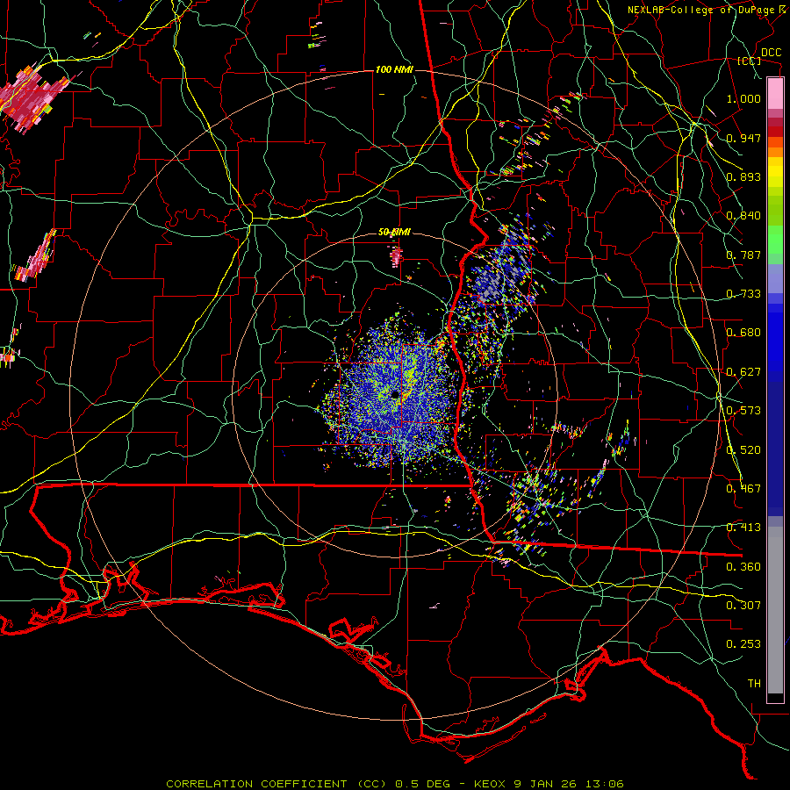Viewport: 790px width, 790px height.
Task: Select the 0.627 legend value
Action: [743, 372]
